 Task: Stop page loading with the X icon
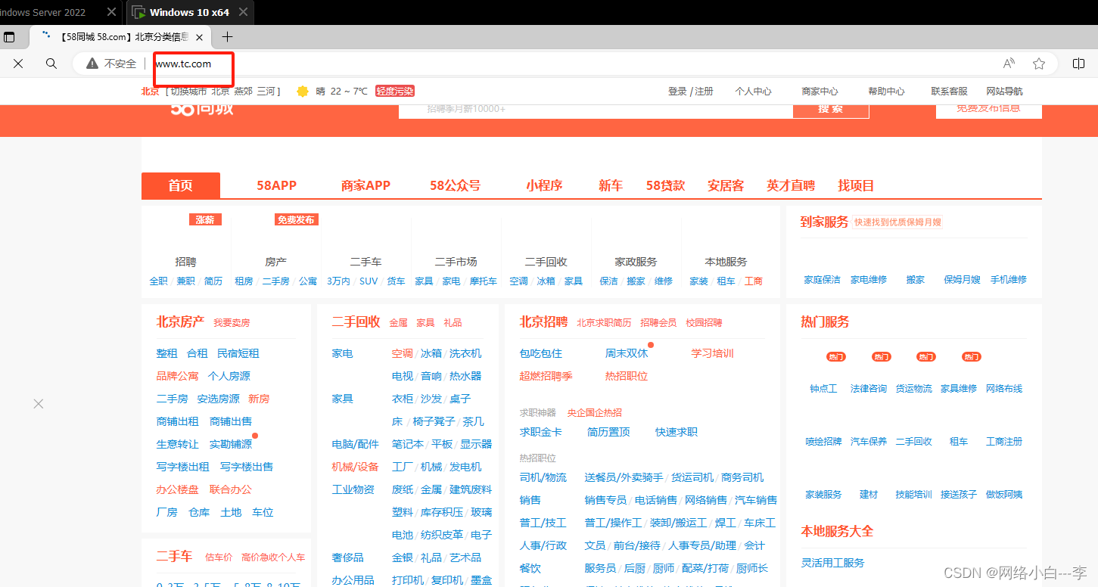tap(18, 64)
